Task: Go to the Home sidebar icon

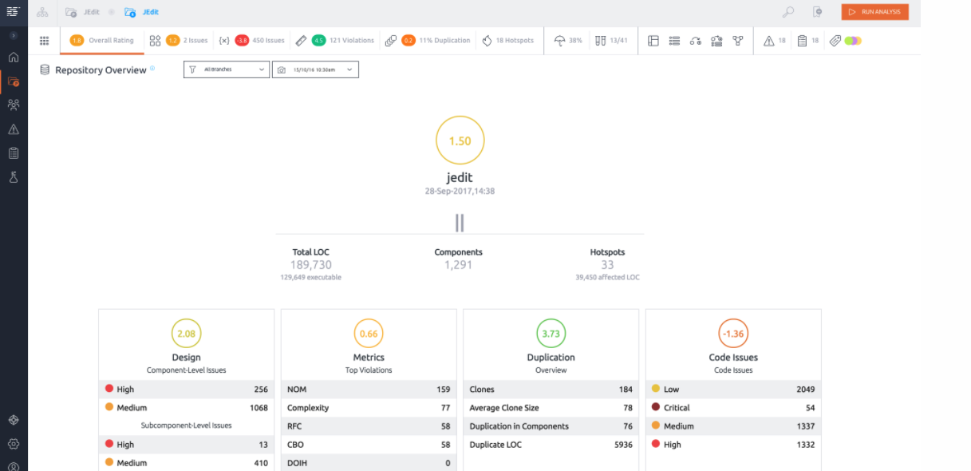Action: coord(14,57)
